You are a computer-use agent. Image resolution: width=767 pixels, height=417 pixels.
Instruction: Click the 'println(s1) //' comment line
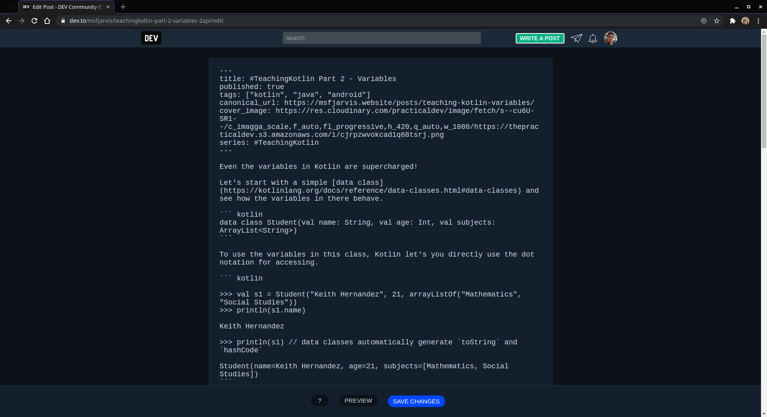(x=368, y=342)
